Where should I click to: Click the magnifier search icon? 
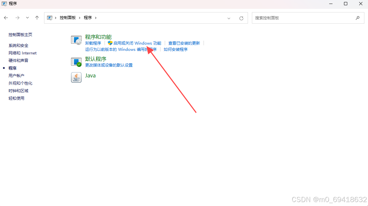[x=358, y=18]
